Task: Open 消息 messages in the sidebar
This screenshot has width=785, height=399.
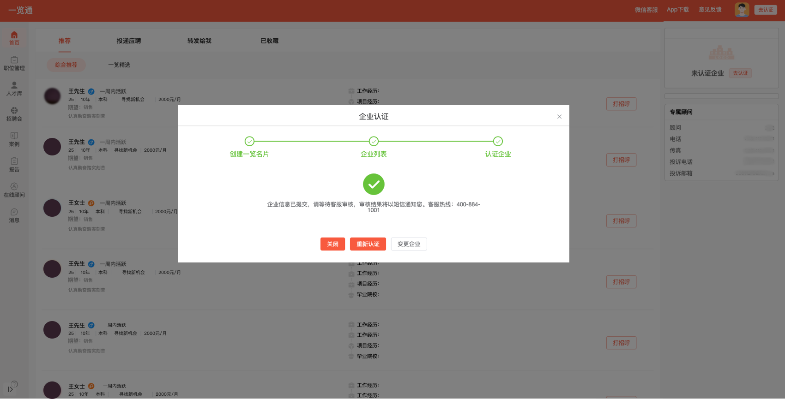Action: pyautogui.click(x=14, y=216)
